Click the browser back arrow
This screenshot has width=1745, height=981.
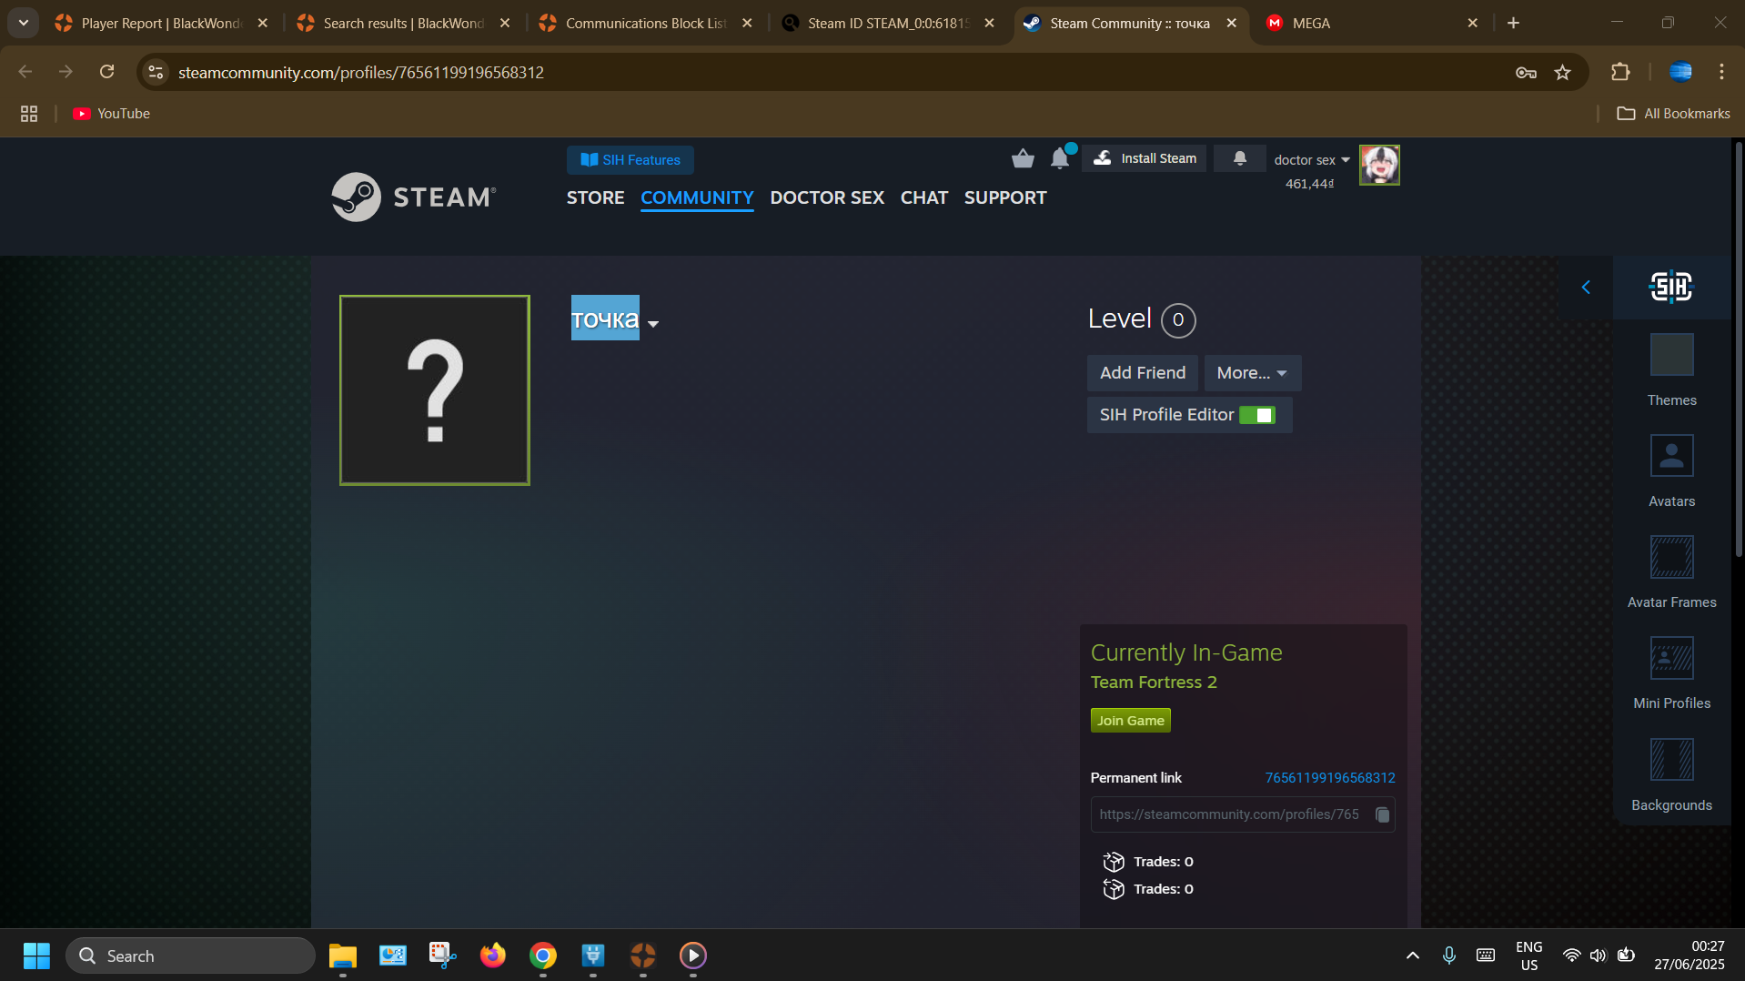click(25, 72)
